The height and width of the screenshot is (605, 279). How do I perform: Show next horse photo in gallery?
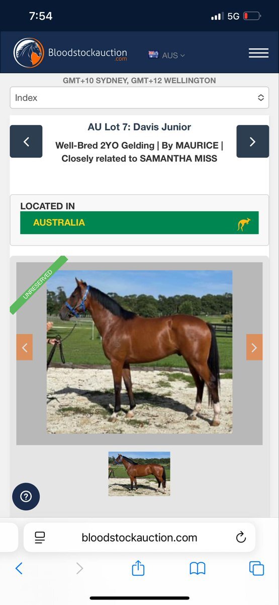(x=254, y=347)
